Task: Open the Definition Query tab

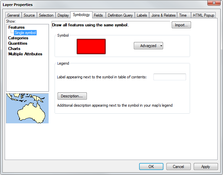Action: pos(120,15)
